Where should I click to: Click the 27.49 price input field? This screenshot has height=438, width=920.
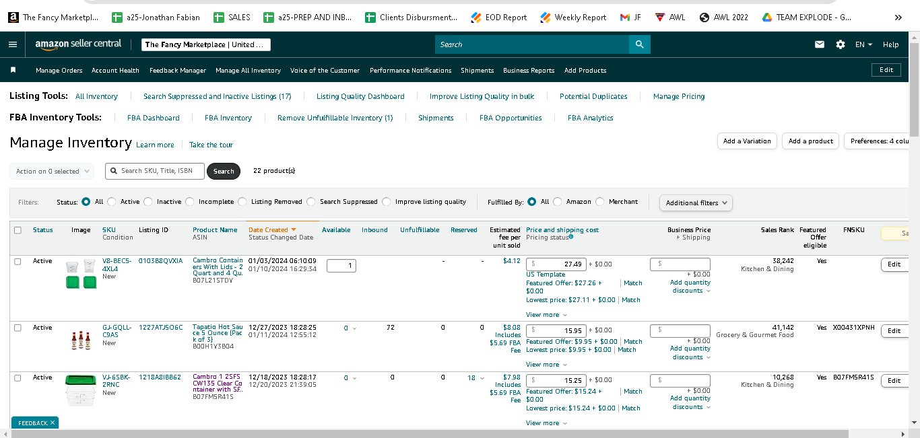[x=556, y=265]
